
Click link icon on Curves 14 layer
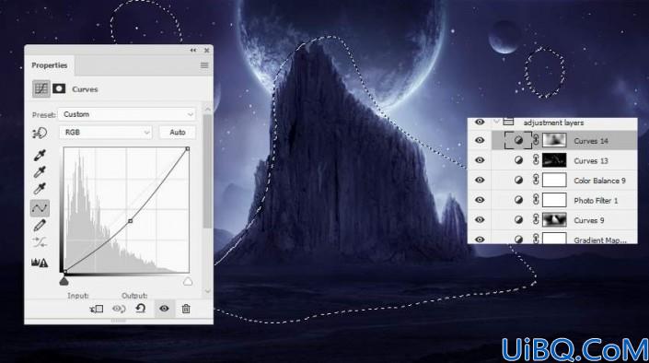click(536, 140)
